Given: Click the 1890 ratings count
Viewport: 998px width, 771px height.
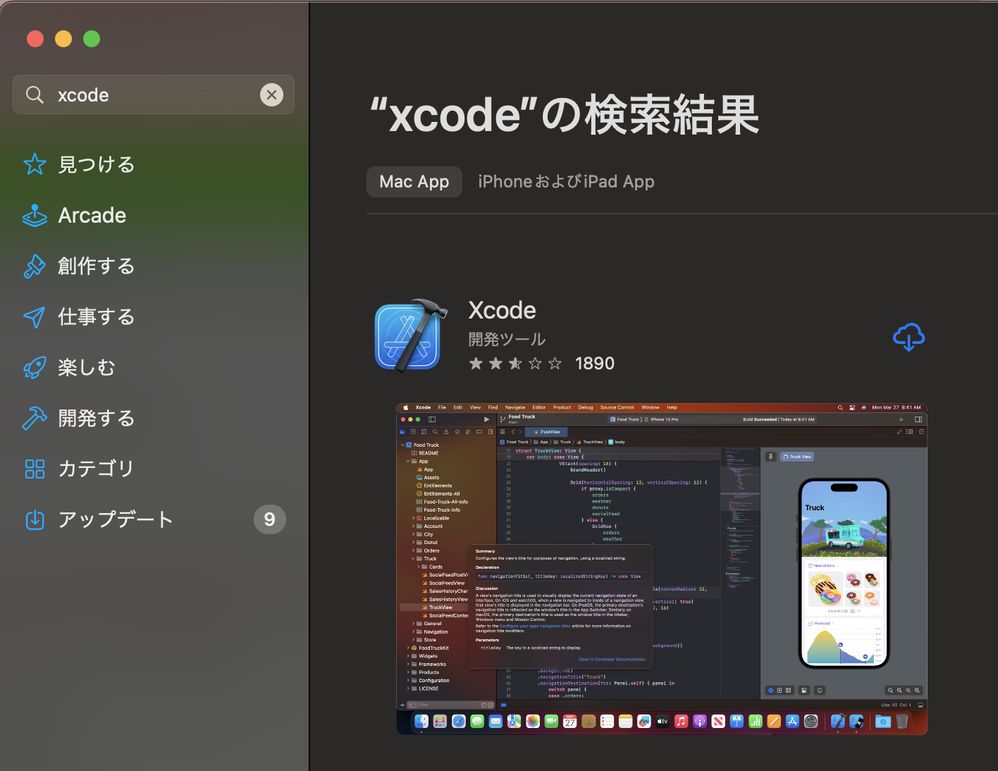Looking at the screenshot, I should (x=594, y=364).
